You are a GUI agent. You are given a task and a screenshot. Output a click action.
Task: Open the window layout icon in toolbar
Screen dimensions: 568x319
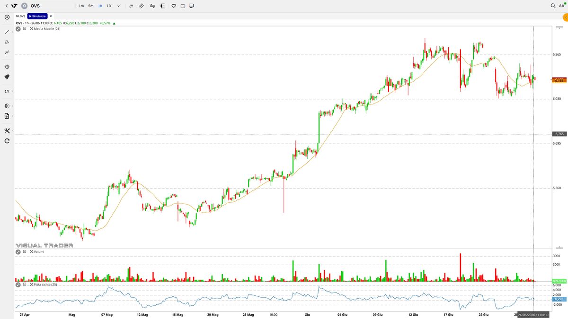click(183, 6)
